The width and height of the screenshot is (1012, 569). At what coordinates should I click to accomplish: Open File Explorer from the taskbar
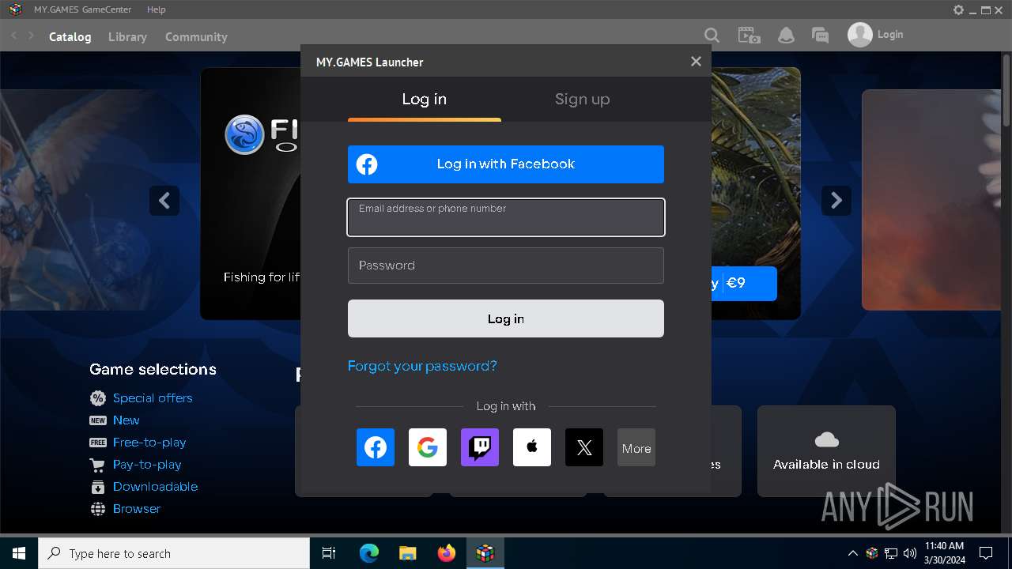click(x=407, y=553)
